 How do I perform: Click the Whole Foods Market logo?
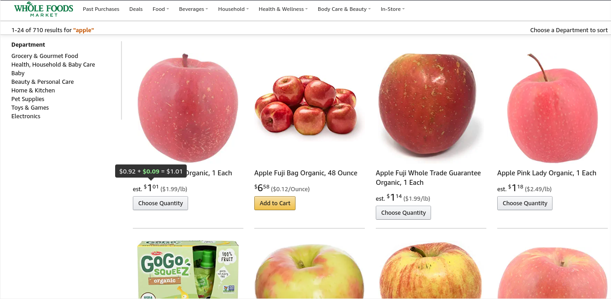(x=44, y=10)
